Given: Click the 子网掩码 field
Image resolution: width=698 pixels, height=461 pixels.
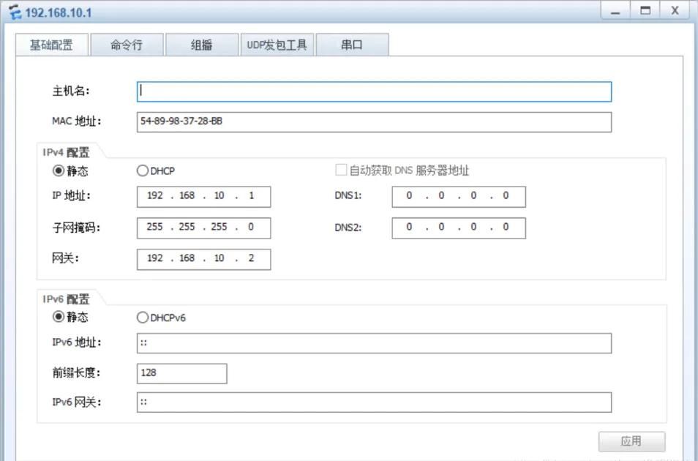Looking at the screenshot, I should click(203, 228).
